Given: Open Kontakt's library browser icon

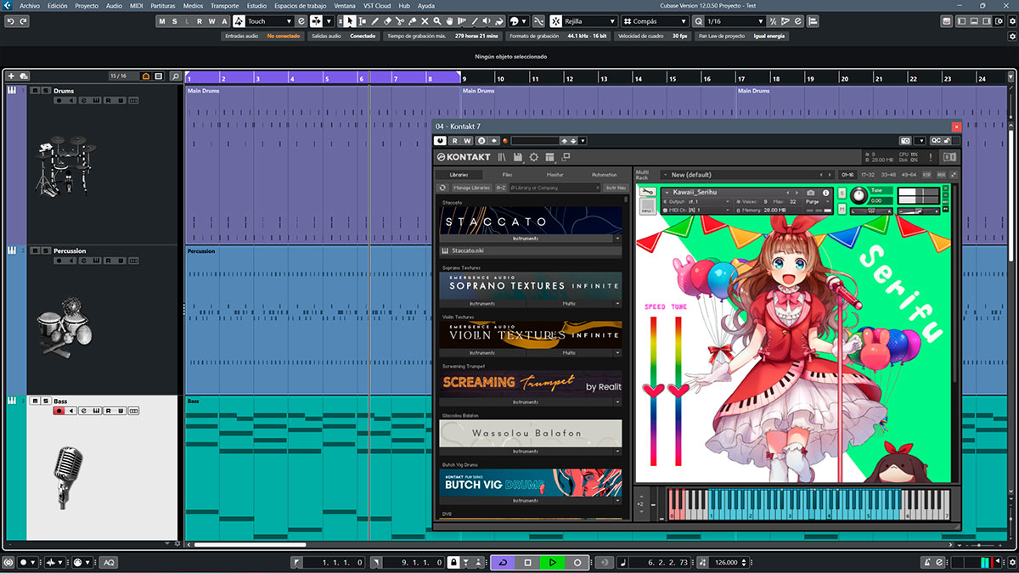Looking at the screenshot, I should click(503, 157).
